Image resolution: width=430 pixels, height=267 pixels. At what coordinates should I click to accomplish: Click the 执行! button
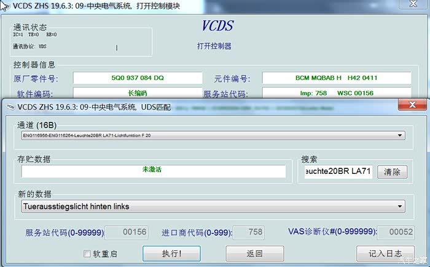171,254
